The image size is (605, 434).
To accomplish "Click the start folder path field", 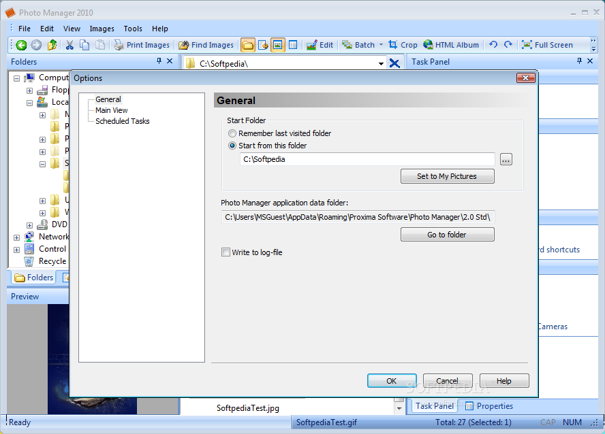I will click(x=367, y=159).
